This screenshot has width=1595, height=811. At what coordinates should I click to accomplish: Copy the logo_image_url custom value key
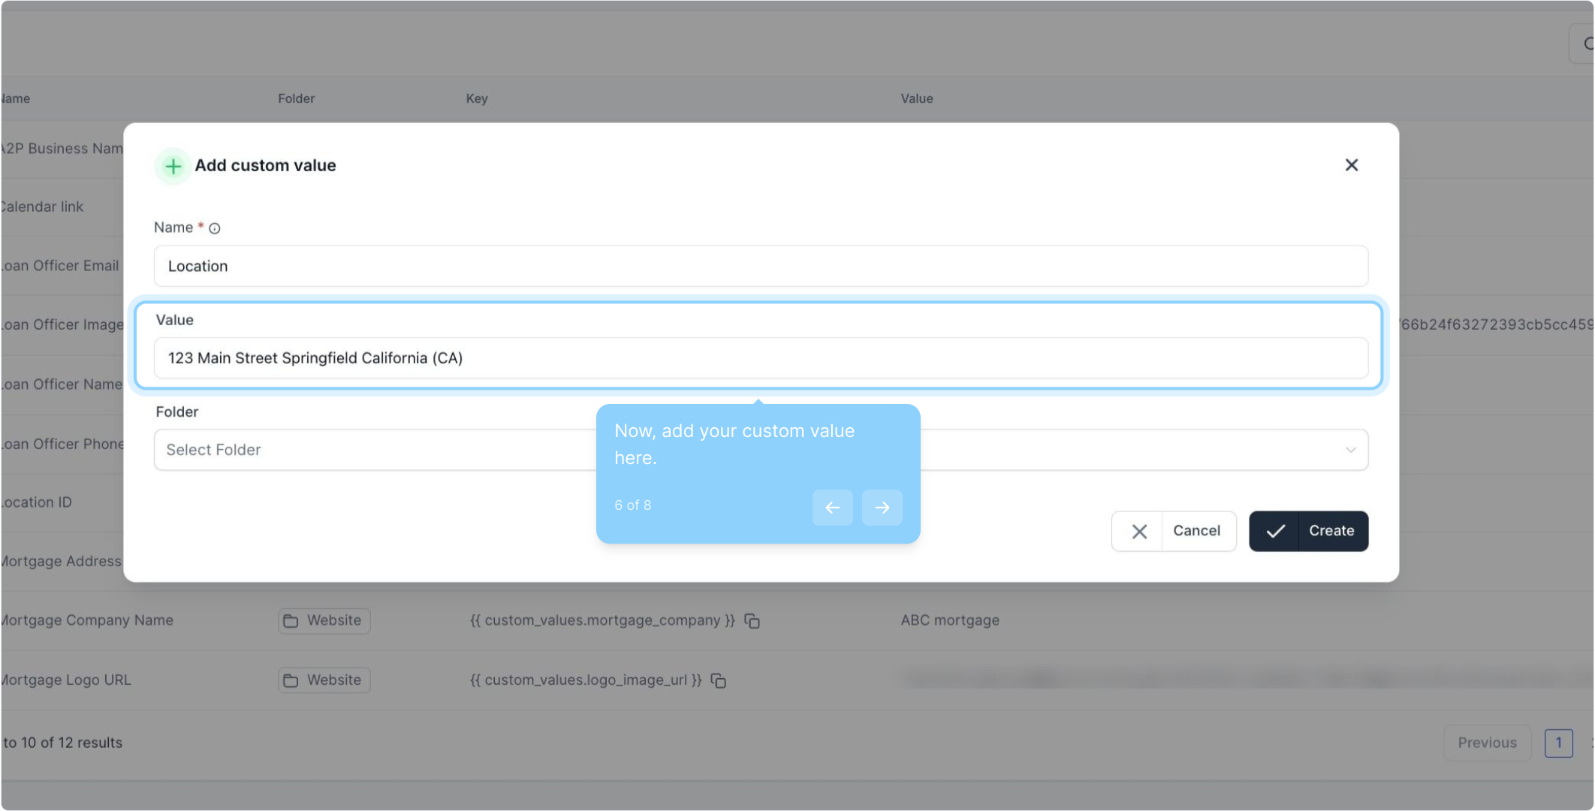[719, 680]
